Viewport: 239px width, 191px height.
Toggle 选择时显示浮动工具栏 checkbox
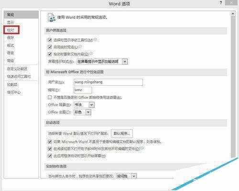pos(50,40)
